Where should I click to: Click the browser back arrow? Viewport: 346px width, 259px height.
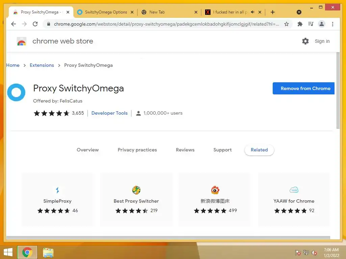tap(14, 24)
